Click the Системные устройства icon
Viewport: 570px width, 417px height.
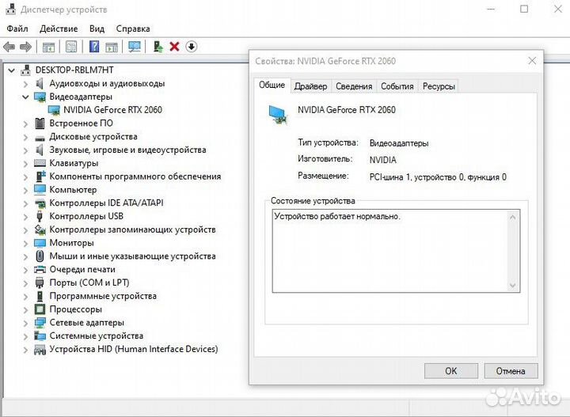click(x=40, y=335)
